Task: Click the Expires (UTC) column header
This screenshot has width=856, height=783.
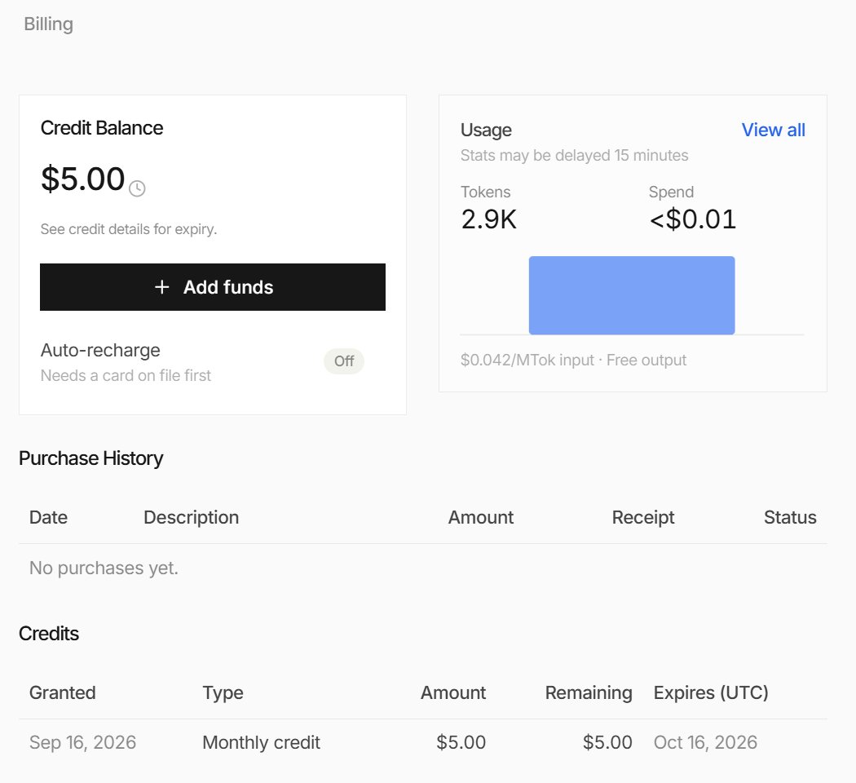Action: pos(711,693)
